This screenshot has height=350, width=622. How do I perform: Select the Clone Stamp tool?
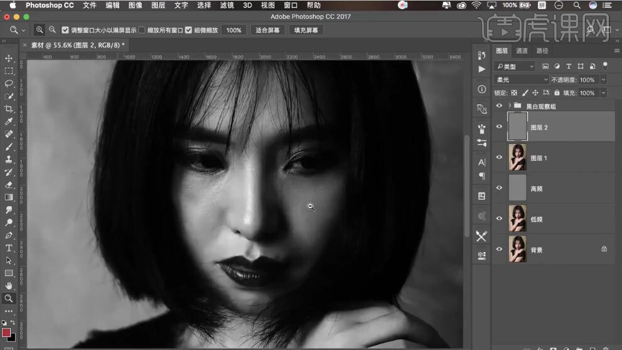9,160
